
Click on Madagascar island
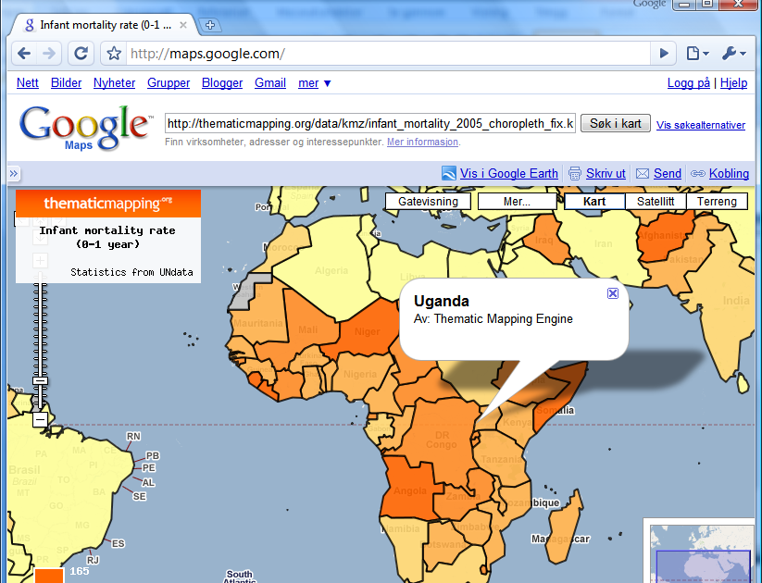coord(562,527)
